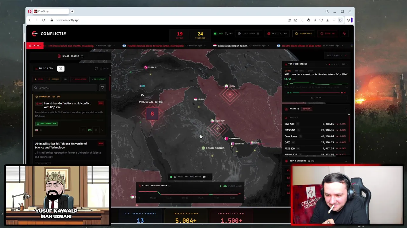This screenshot has width=407, height=228.
Task: Open the feed filter funnel
Action: pyautogui.click(x=102, y=88)
